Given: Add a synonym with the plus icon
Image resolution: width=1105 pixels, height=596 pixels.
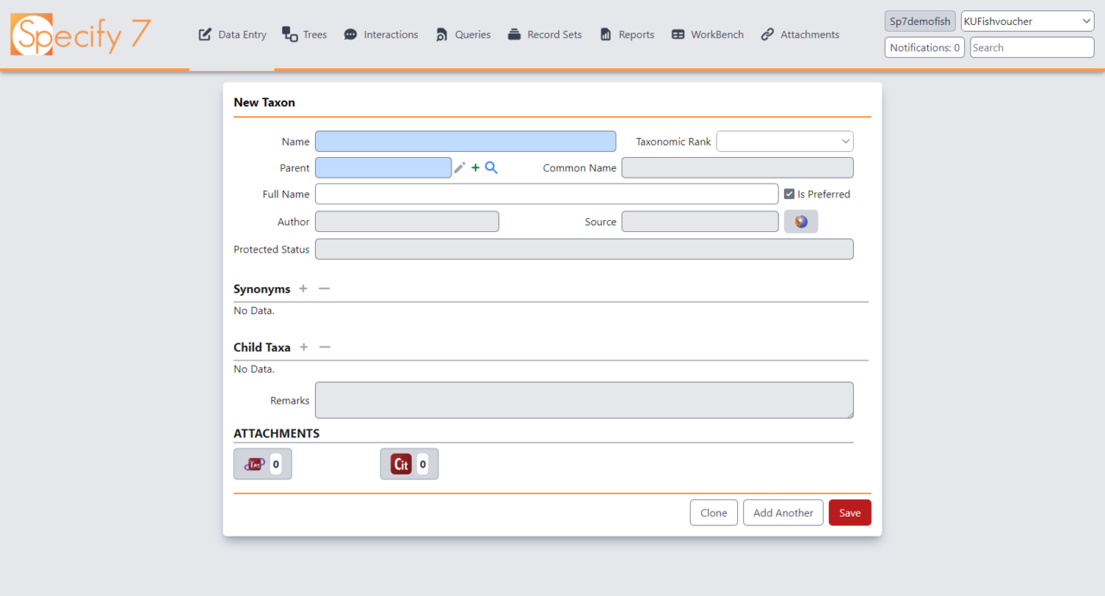Looking at the screenshot, I should 303,288.
